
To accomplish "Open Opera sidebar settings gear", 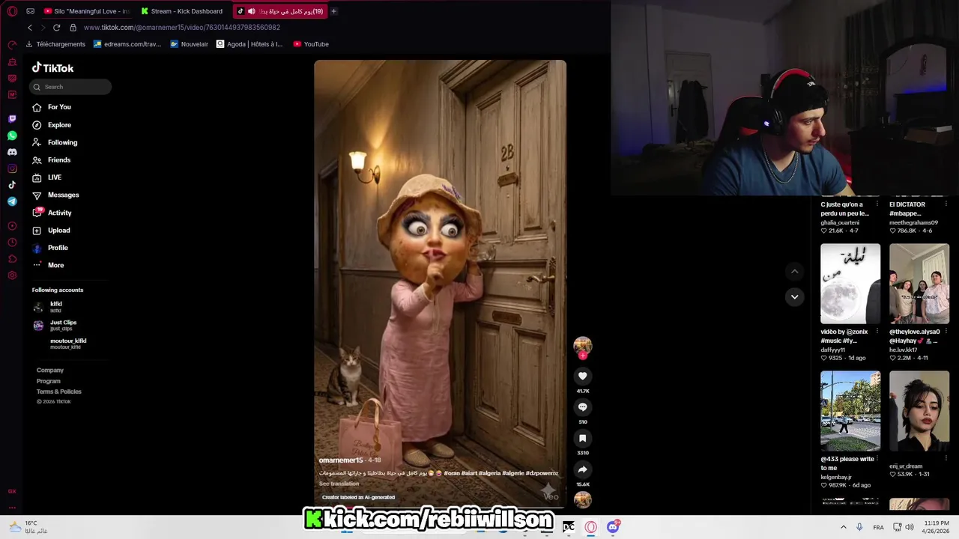I will point(12,275).
